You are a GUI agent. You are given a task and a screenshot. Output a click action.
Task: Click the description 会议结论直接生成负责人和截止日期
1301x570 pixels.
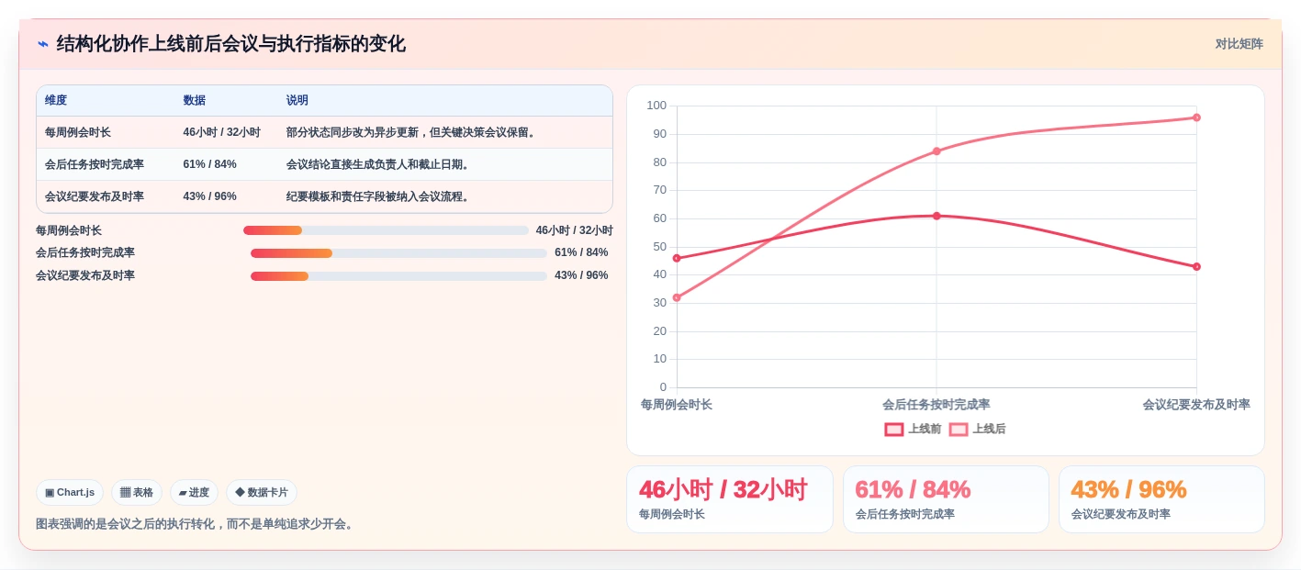(x=379, y=164)
